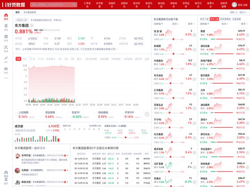The width and height of the screenshot is (250, 187).
Task: Click the 返回 back icon
Action: [245, 12]
